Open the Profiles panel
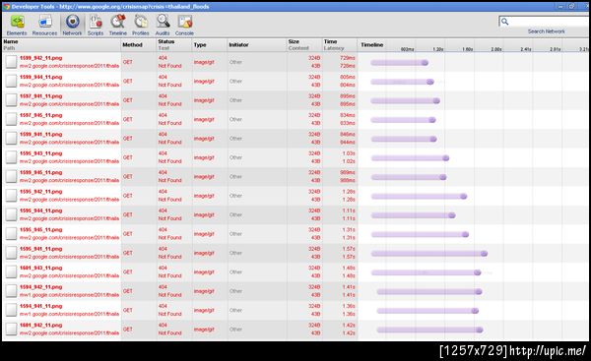This screenshot has width=591, height=361. coord(141,26)
